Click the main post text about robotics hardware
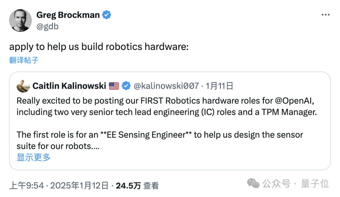 (x=99, y=47)
